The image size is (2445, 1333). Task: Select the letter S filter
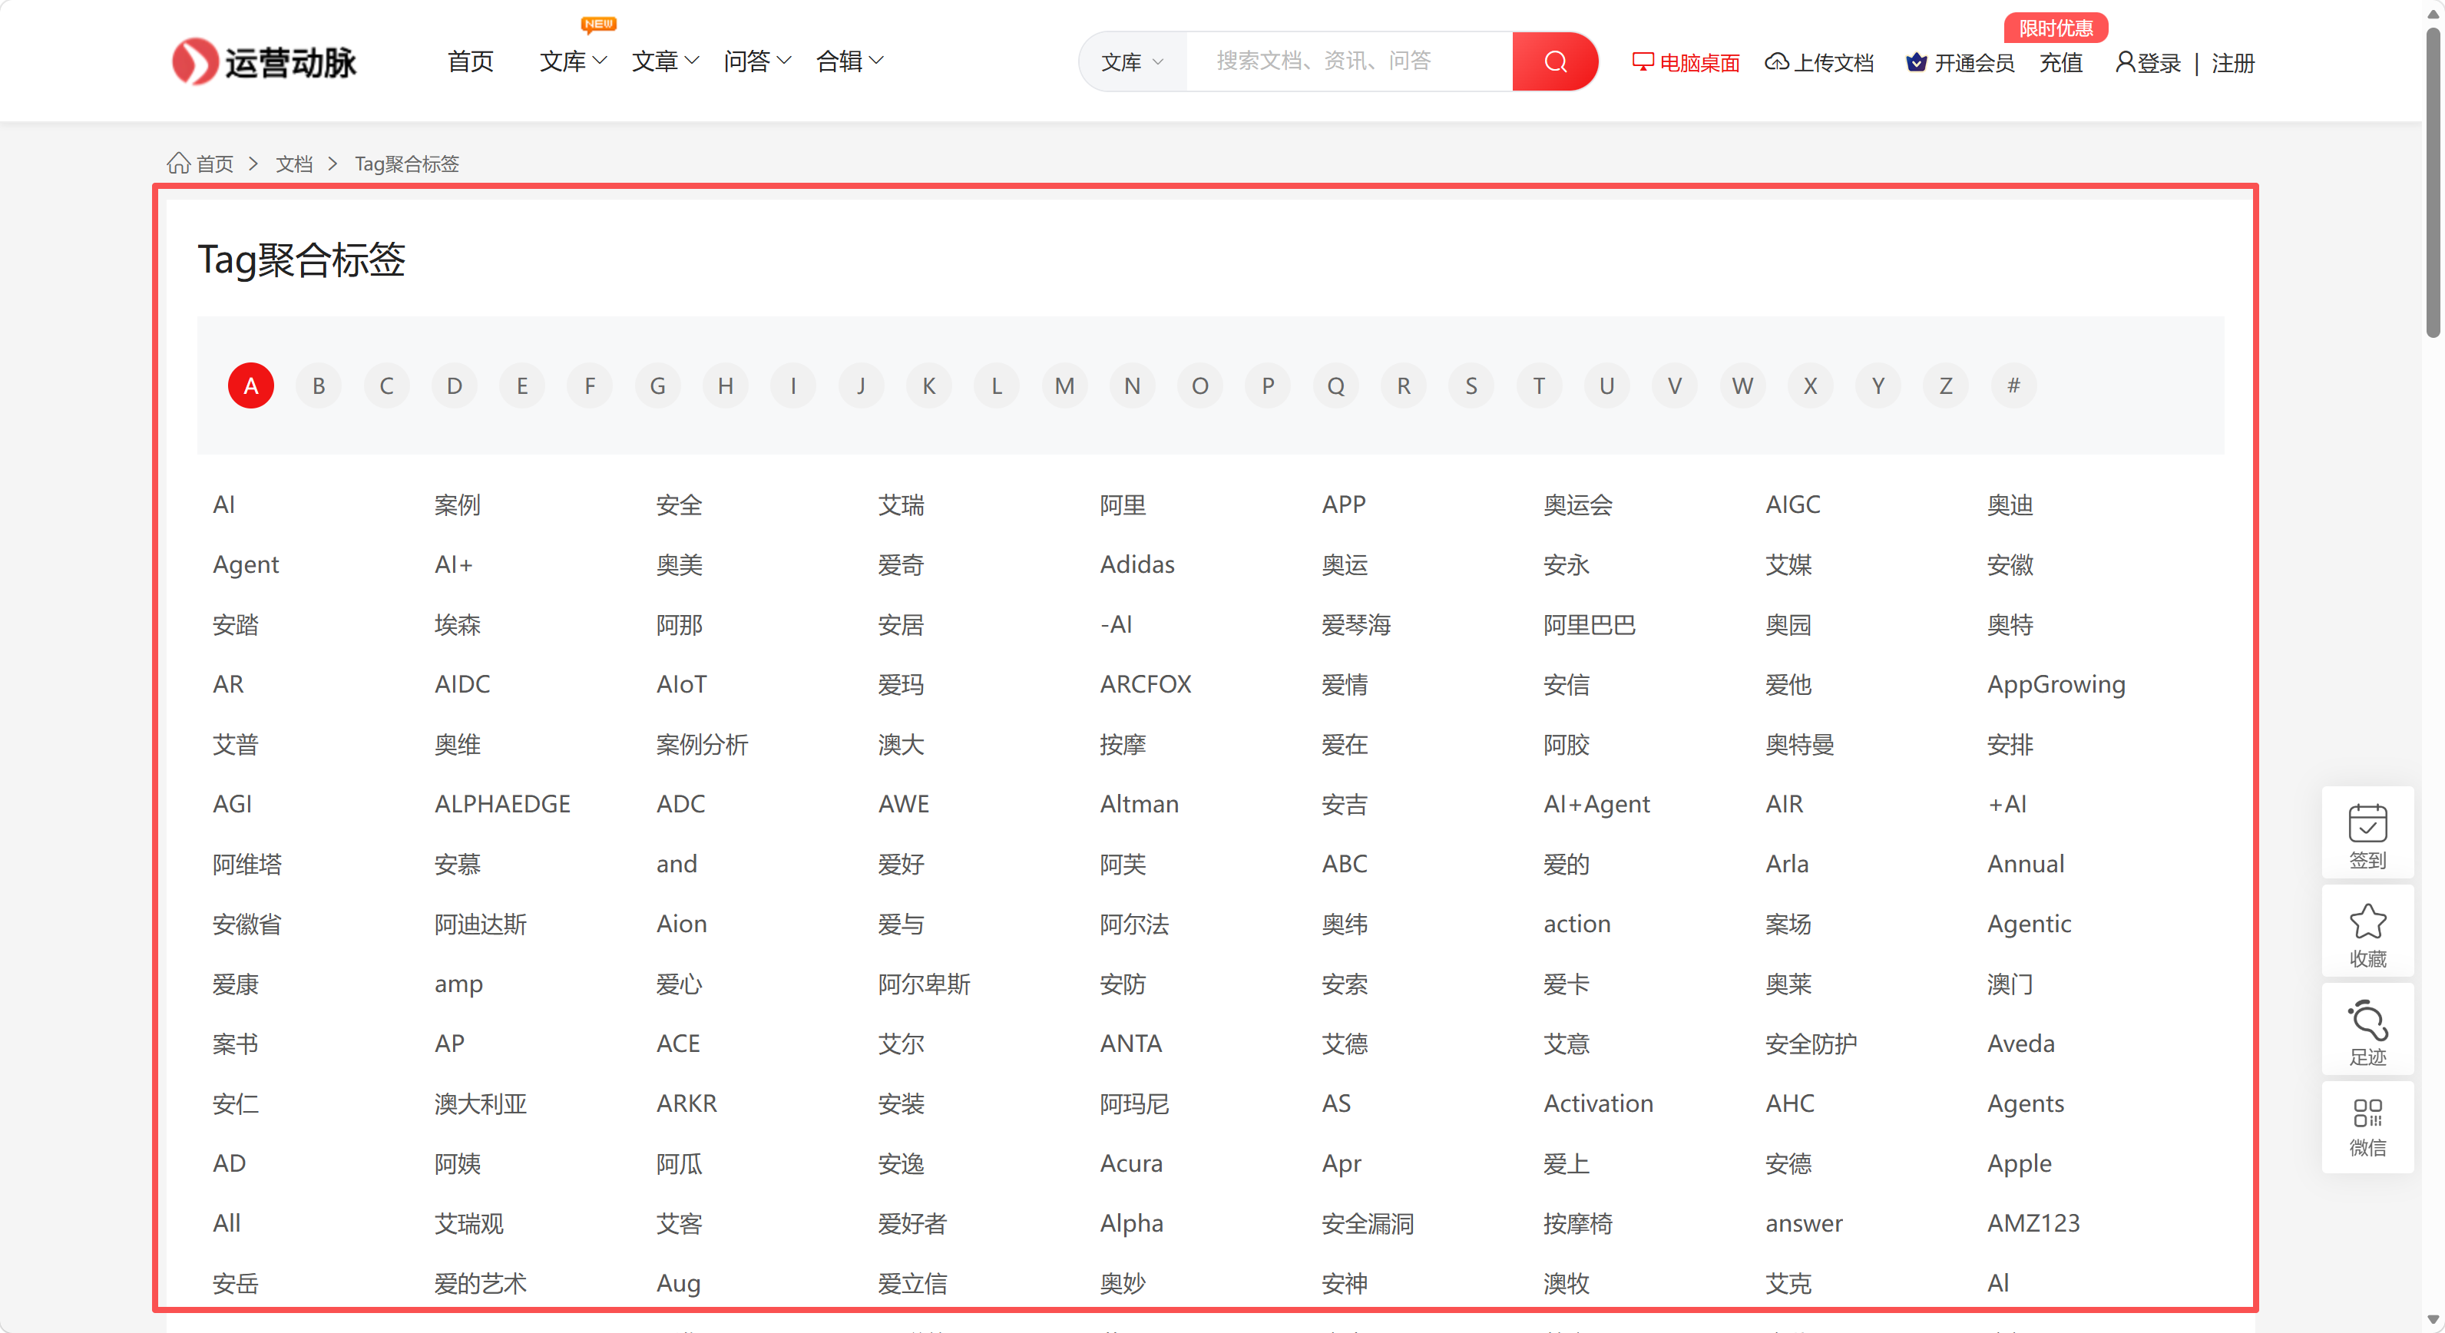click(1471, 385)
